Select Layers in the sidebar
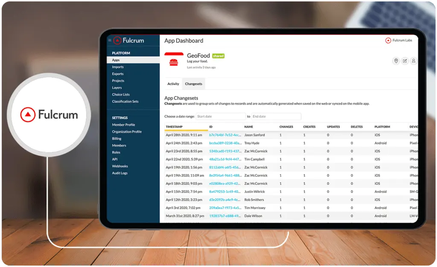This screenshot has width=437, height=267. [x=117, y=88]
